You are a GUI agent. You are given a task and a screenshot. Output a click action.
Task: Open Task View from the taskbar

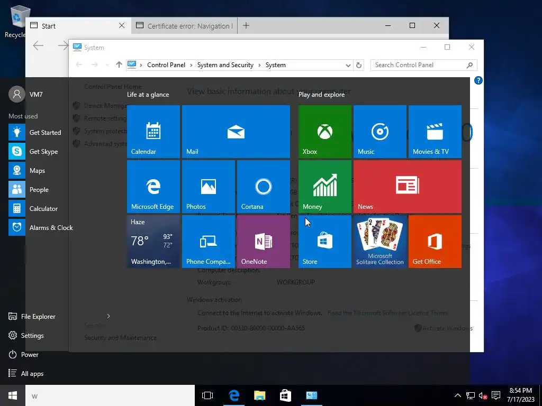(x=207, y=395)
